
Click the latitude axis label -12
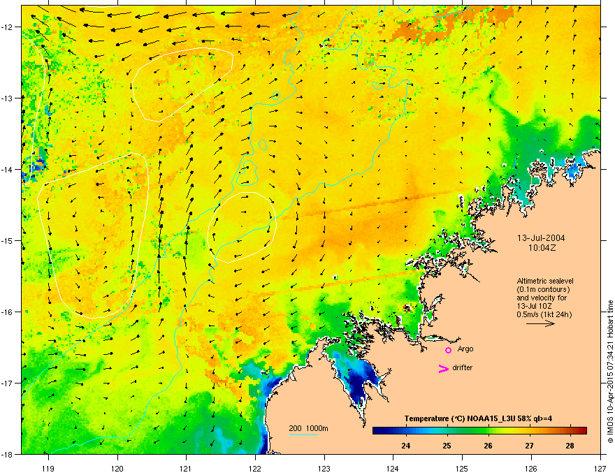[8, 27]
